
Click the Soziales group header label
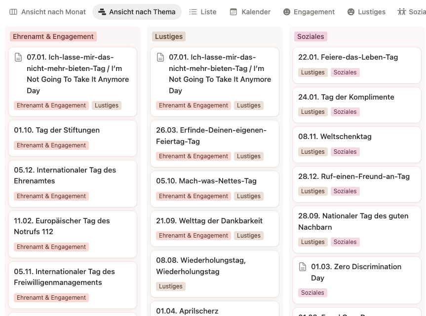[310, 36]
